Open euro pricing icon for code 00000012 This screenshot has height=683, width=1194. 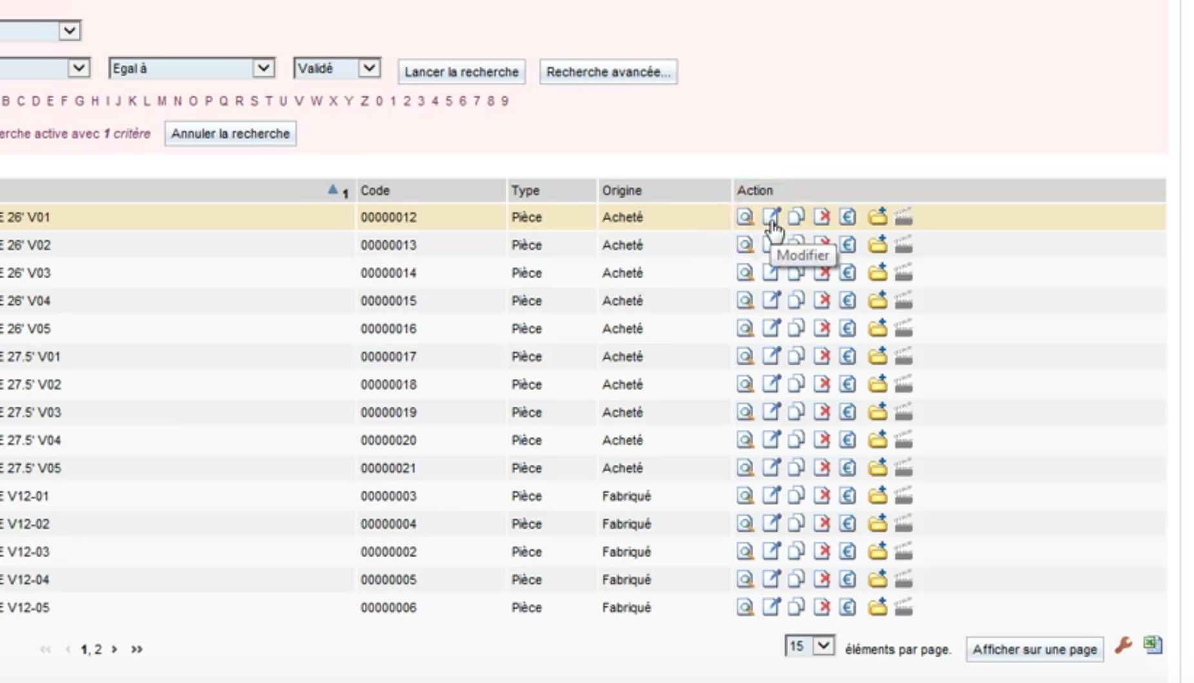pyautogui.click(x=847, y=217)
